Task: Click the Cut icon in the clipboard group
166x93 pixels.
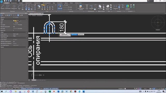Action: click(103, 5)
